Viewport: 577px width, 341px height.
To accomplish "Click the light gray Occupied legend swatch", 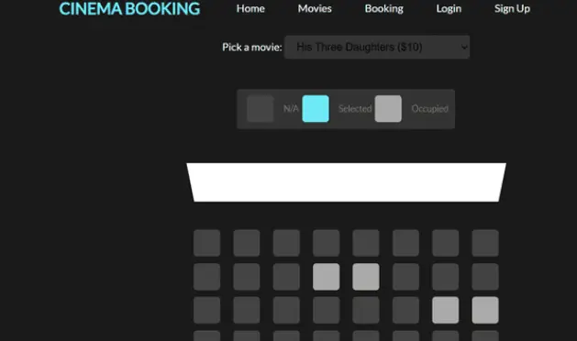I will (x=388, y=108).
